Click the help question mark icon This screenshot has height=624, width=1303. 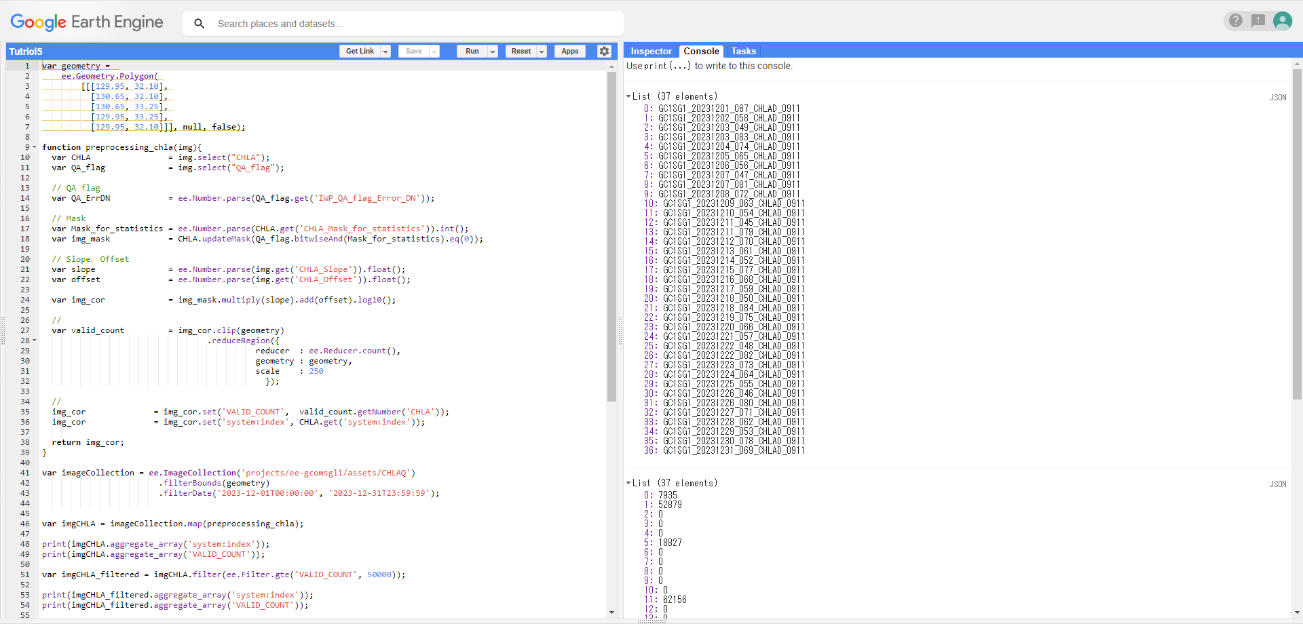[1236, 21]
